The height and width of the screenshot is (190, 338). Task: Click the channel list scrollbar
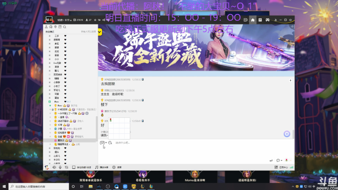97,128
